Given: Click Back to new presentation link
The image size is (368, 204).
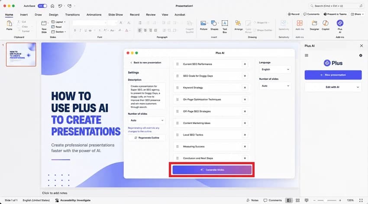Looking at the screenshot, I should [x=146, y=63].
